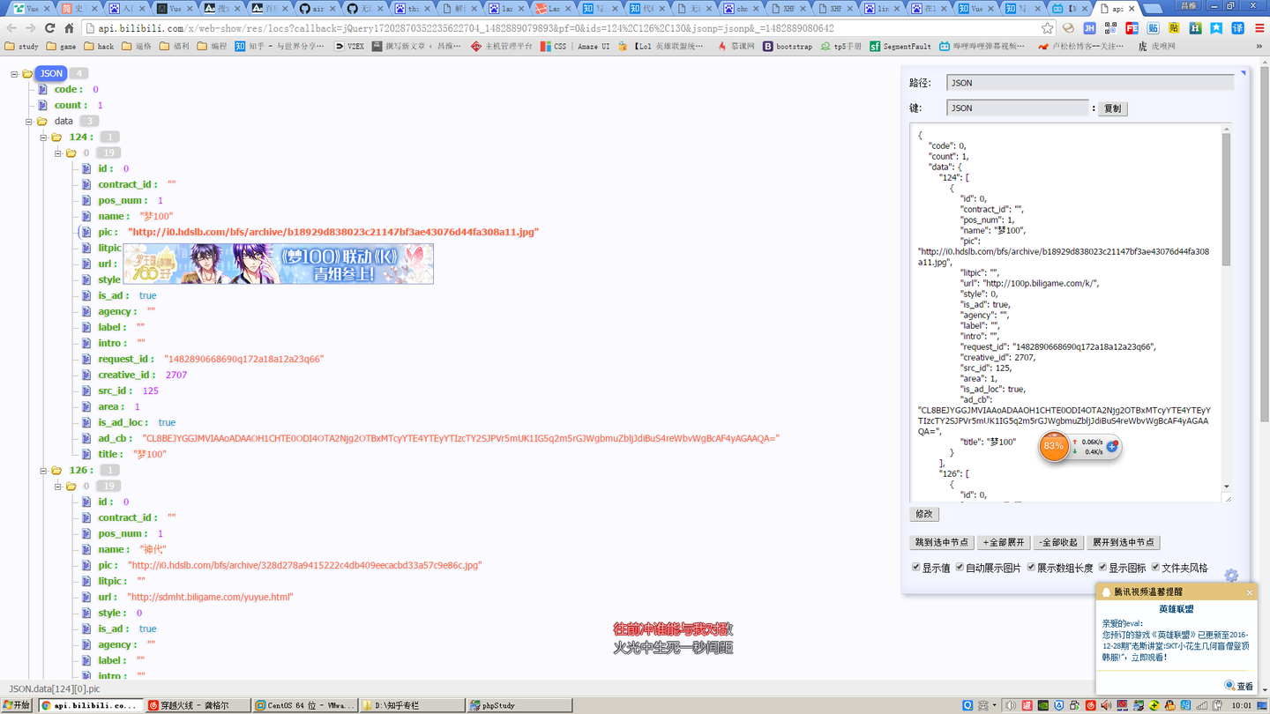Open the study bookmarks folder
The image size is (1270, 714).
pyautogui.click(x=22, y=46)
